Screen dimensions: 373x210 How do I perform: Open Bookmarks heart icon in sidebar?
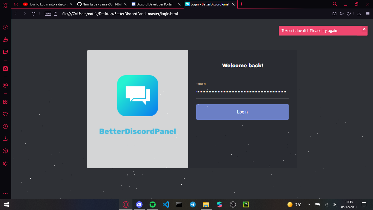coord(5,114)
